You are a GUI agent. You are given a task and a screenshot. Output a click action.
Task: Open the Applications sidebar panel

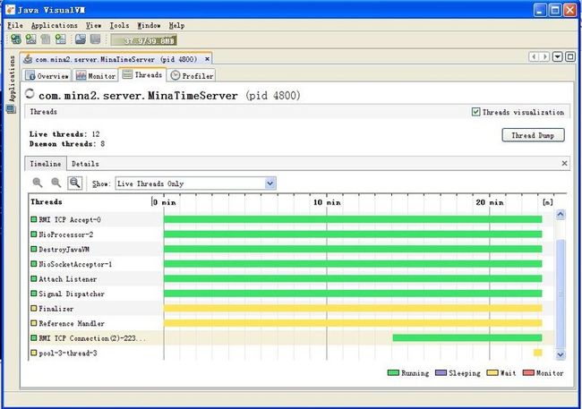(13, 79)
